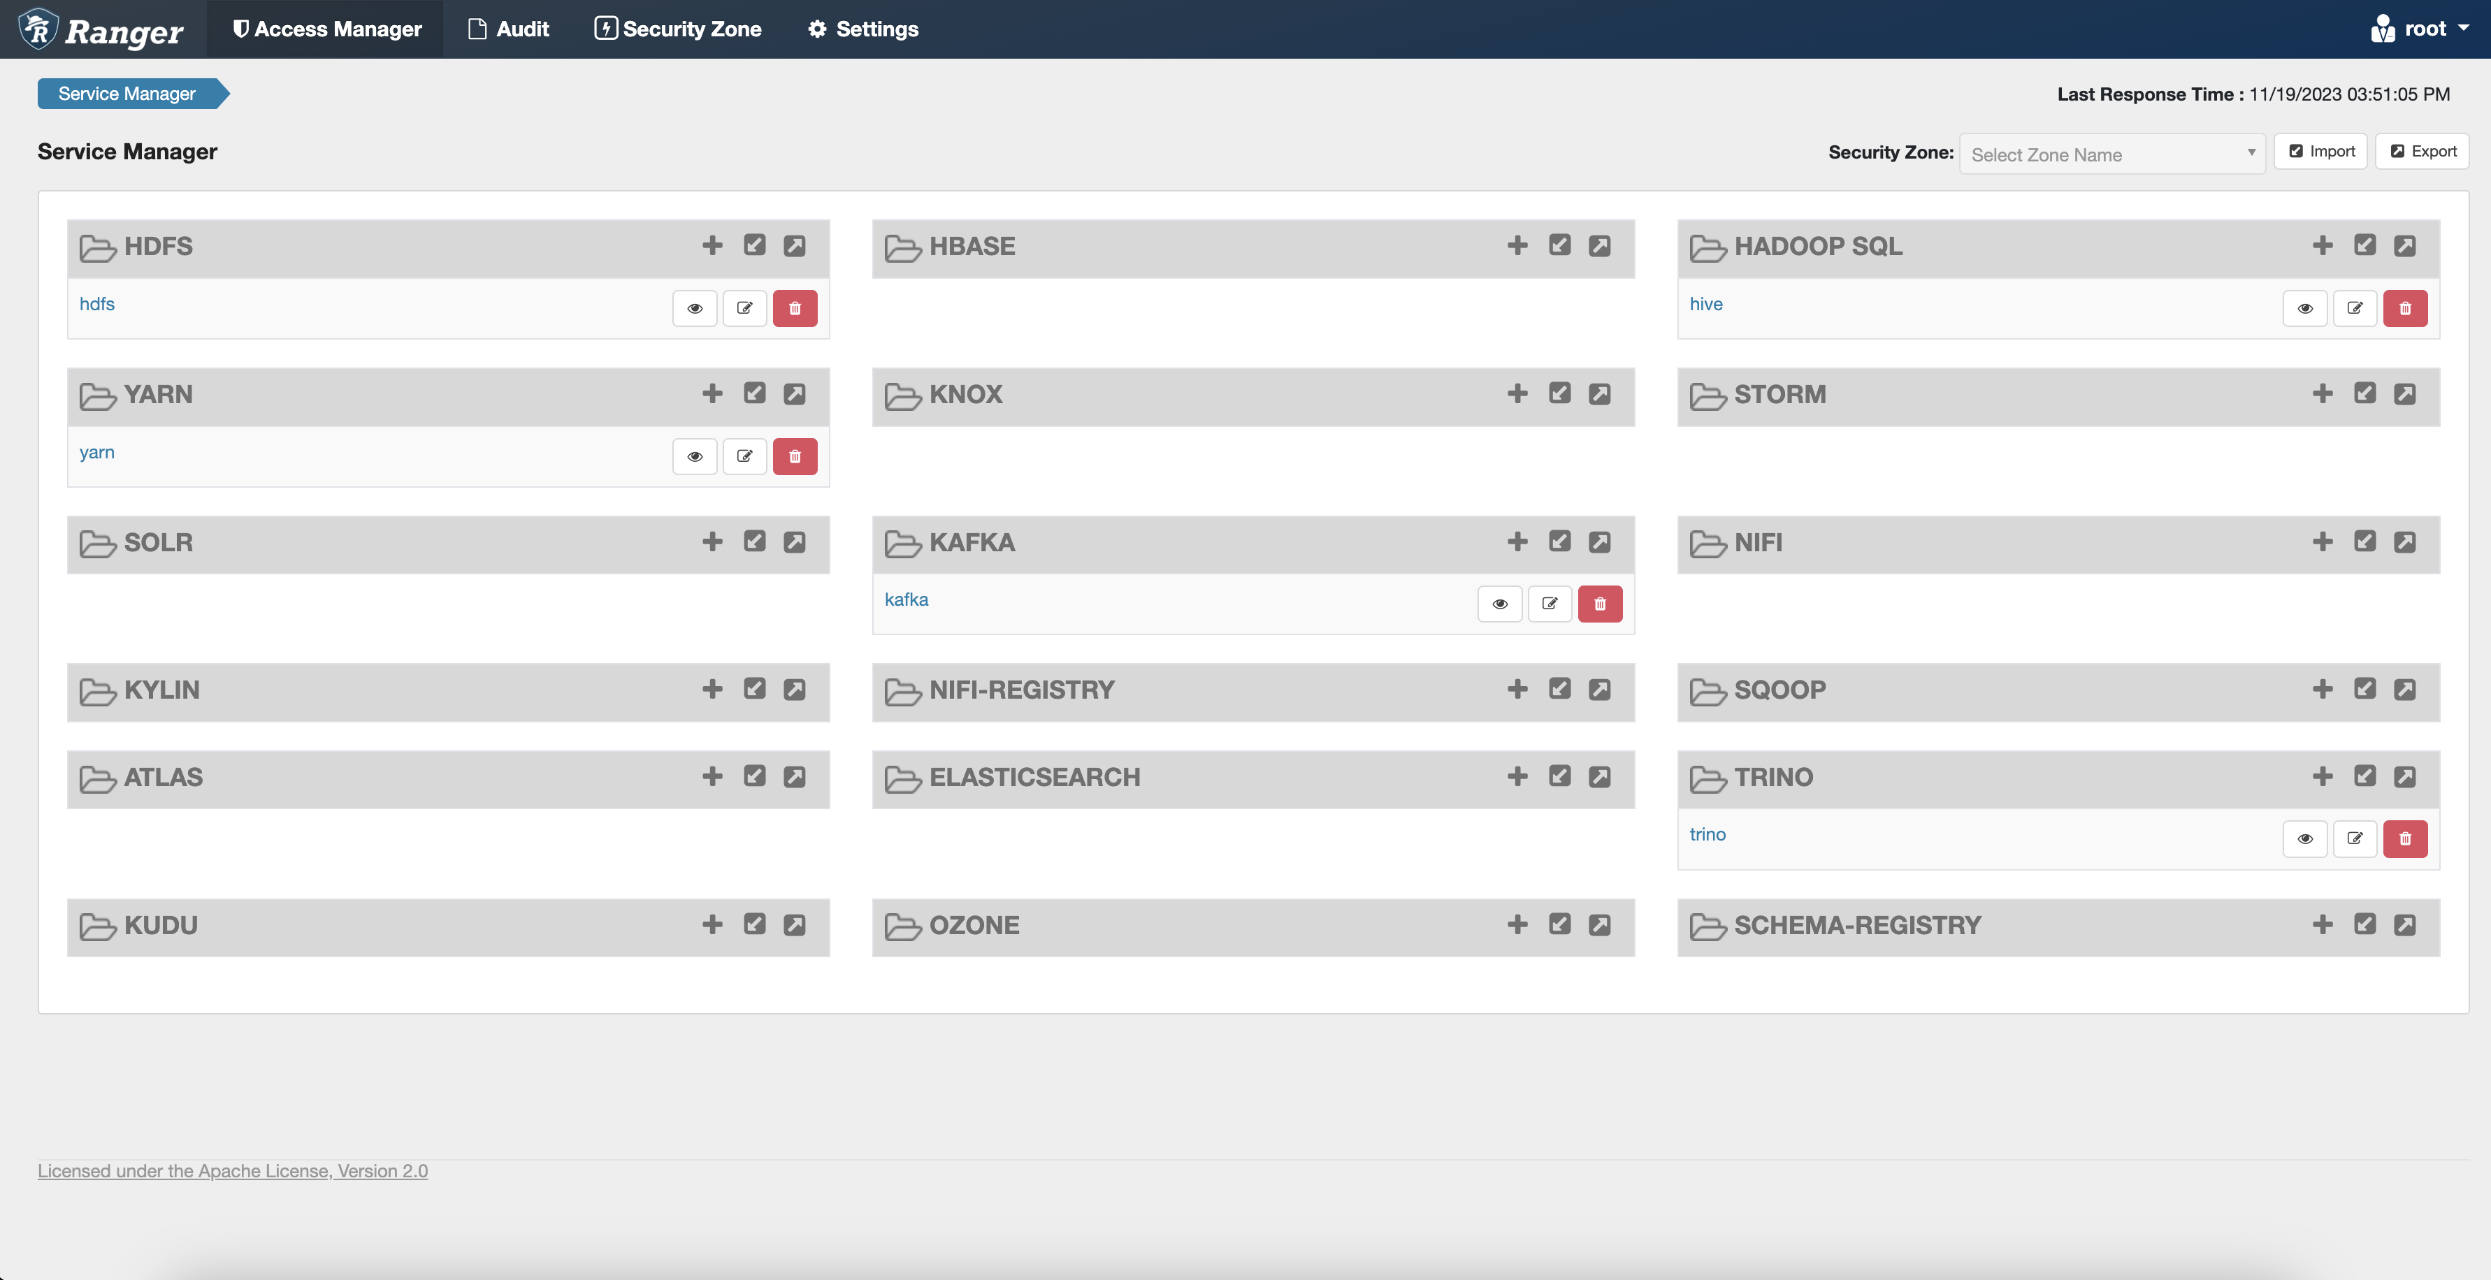This screenshot has height=1280, width=2491.
Task: Open the Apache License Version 2.0 link
Action: coord(232,1171)
